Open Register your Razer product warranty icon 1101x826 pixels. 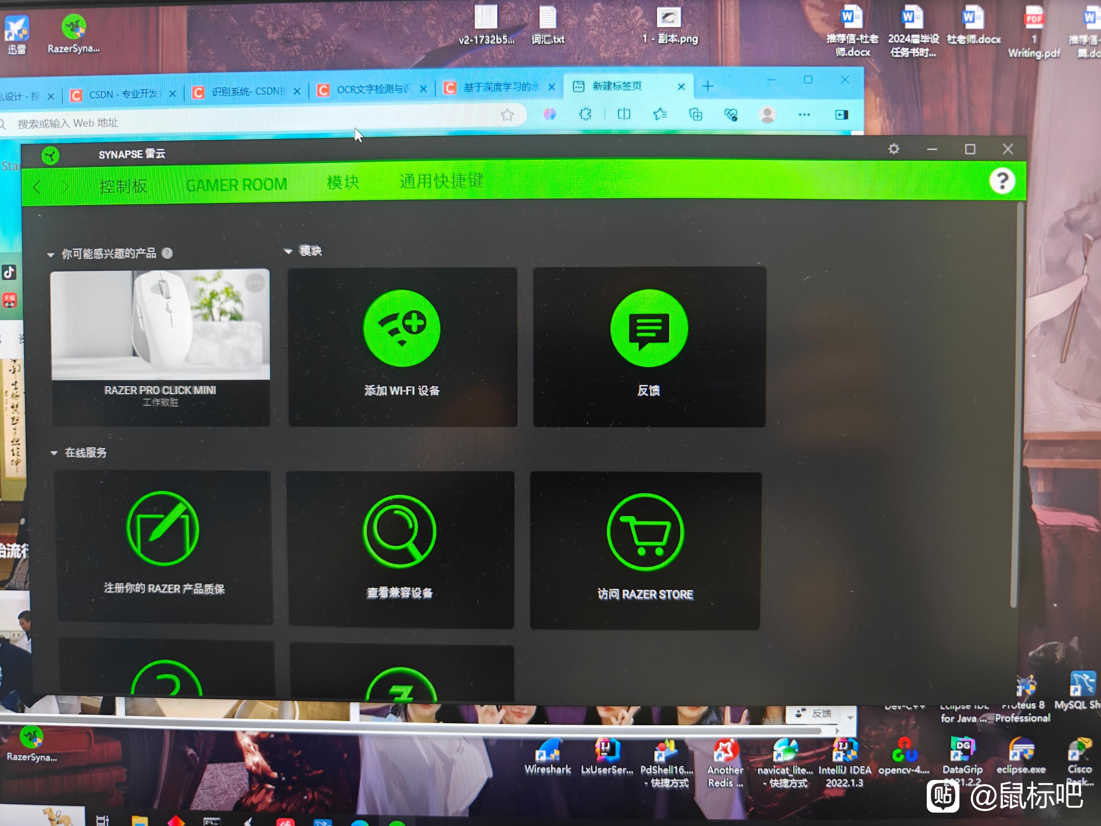pos(163,528)
